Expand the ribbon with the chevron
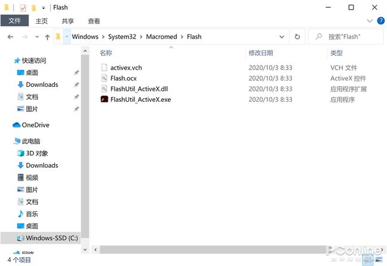The width and height of the screenshot is (387, 266). (370, 21)
